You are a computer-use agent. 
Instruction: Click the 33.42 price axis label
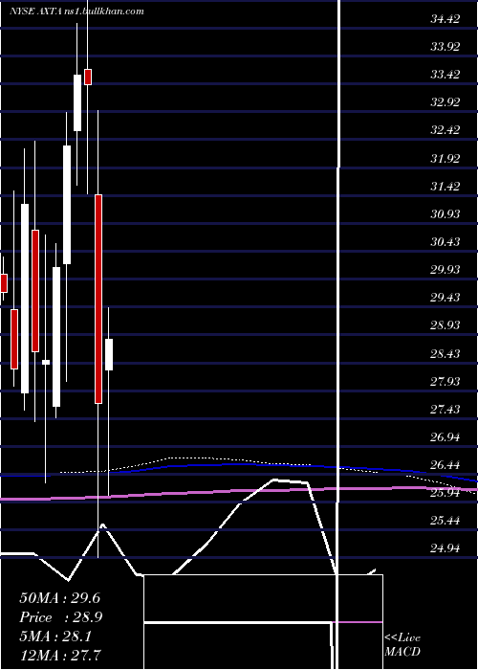(x=445, y=75)
